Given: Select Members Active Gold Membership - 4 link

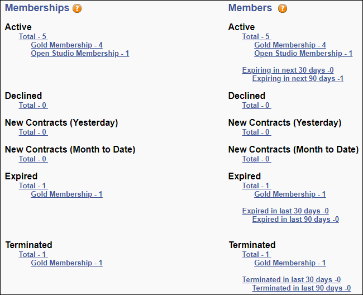Looking at the screenshot, I should pos(290,45).
